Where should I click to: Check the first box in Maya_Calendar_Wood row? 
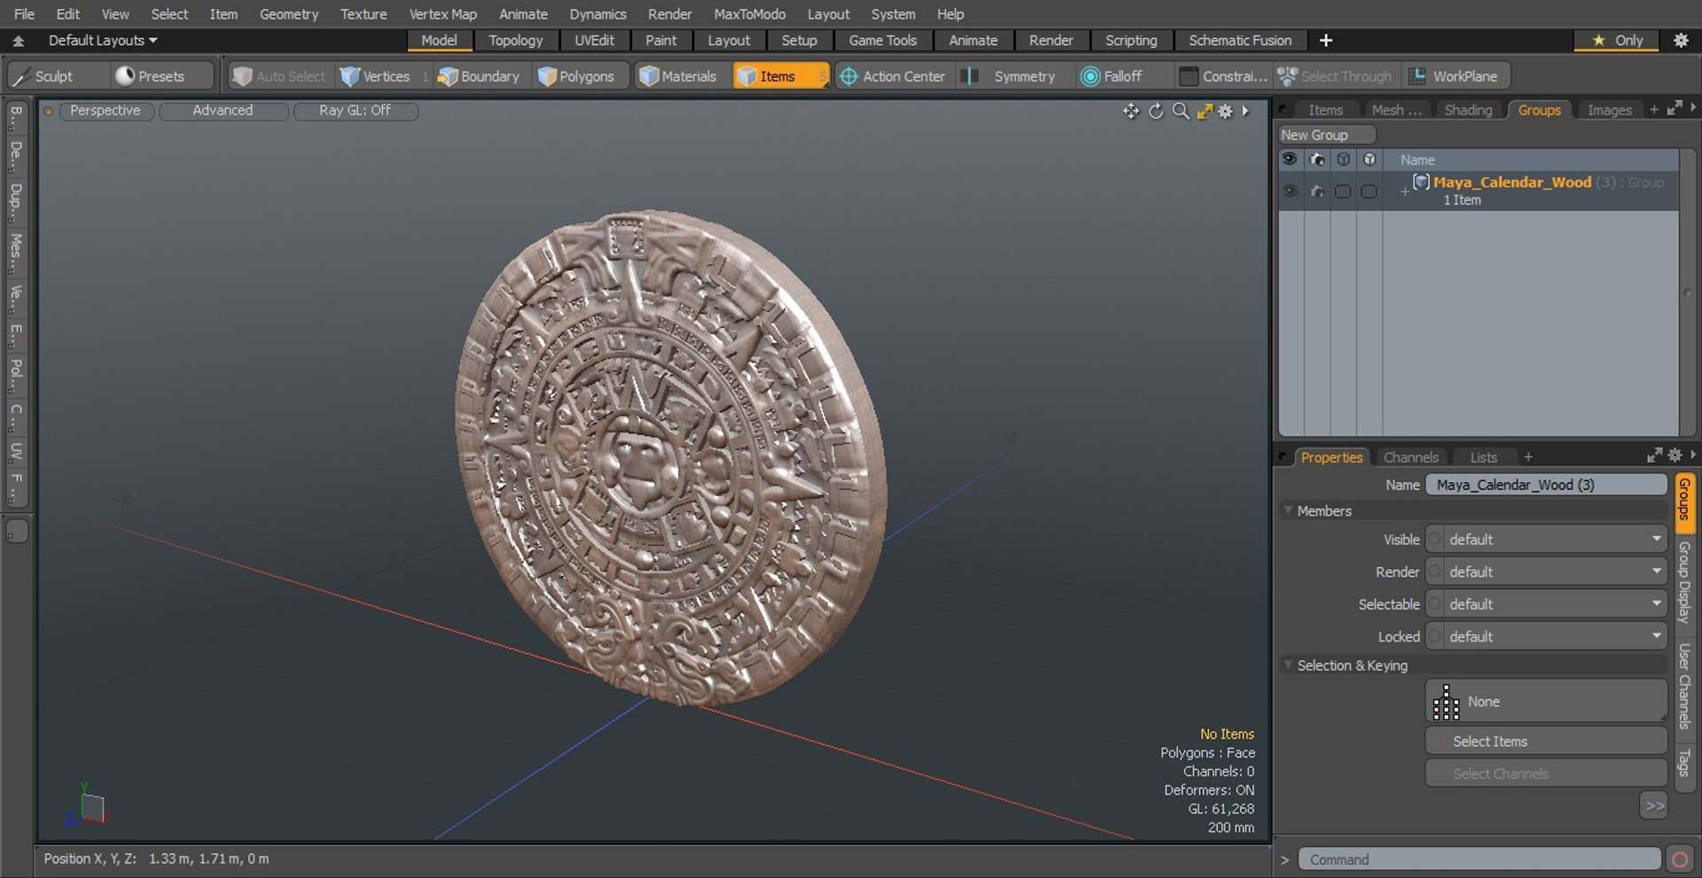click(1343, 191)
